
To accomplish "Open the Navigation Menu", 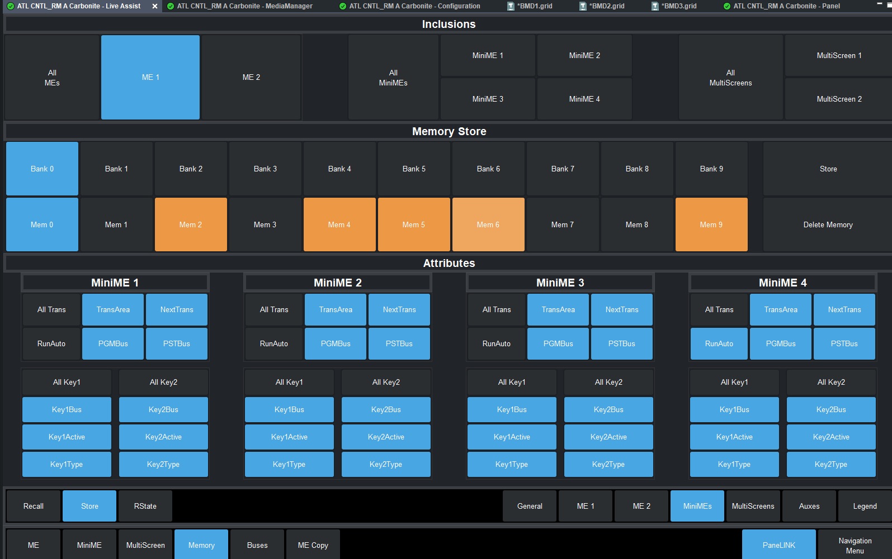I will [855, 546].
